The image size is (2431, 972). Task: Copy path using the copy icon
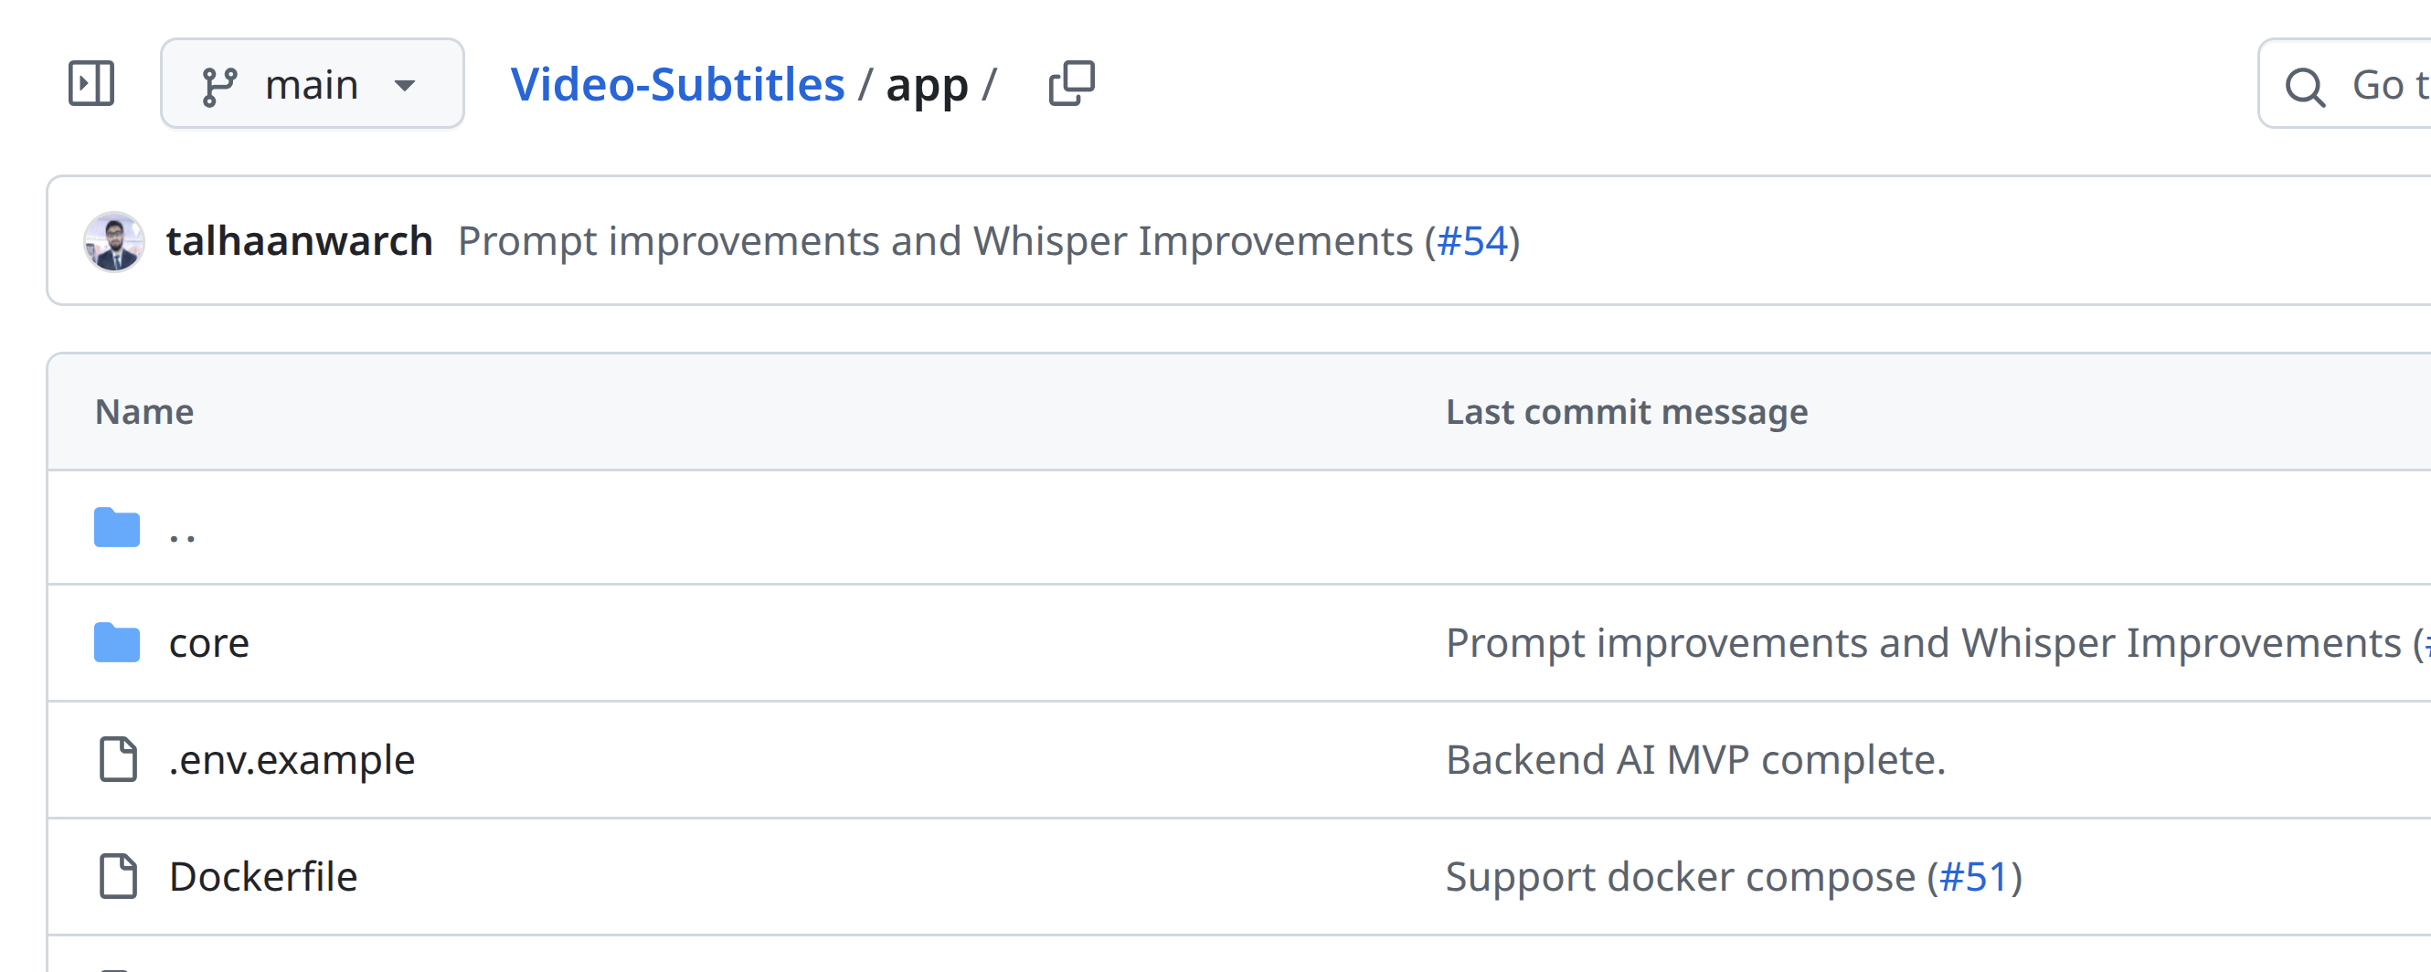click(x=1071, y=84)
